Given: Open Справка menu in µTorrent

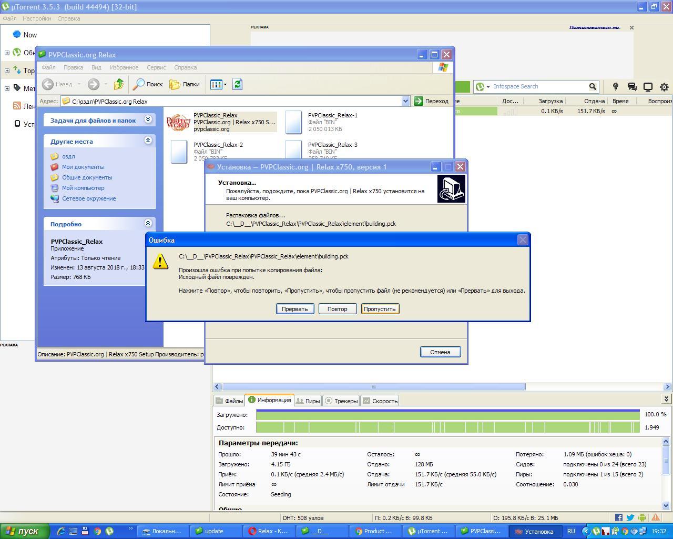Looking at the screenshot, I should coord(69,18).
